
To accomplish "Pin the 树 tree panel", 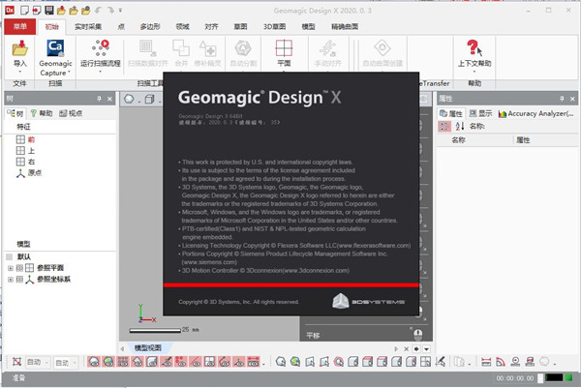I will click(x=99, y=99).
